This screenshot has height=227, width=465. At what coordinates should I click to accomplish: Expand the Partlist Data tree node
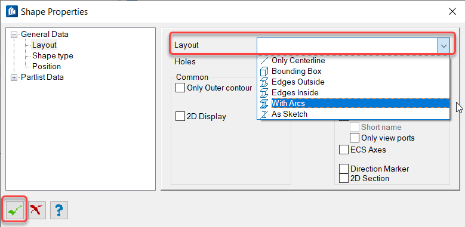click(x=14, y=77)
